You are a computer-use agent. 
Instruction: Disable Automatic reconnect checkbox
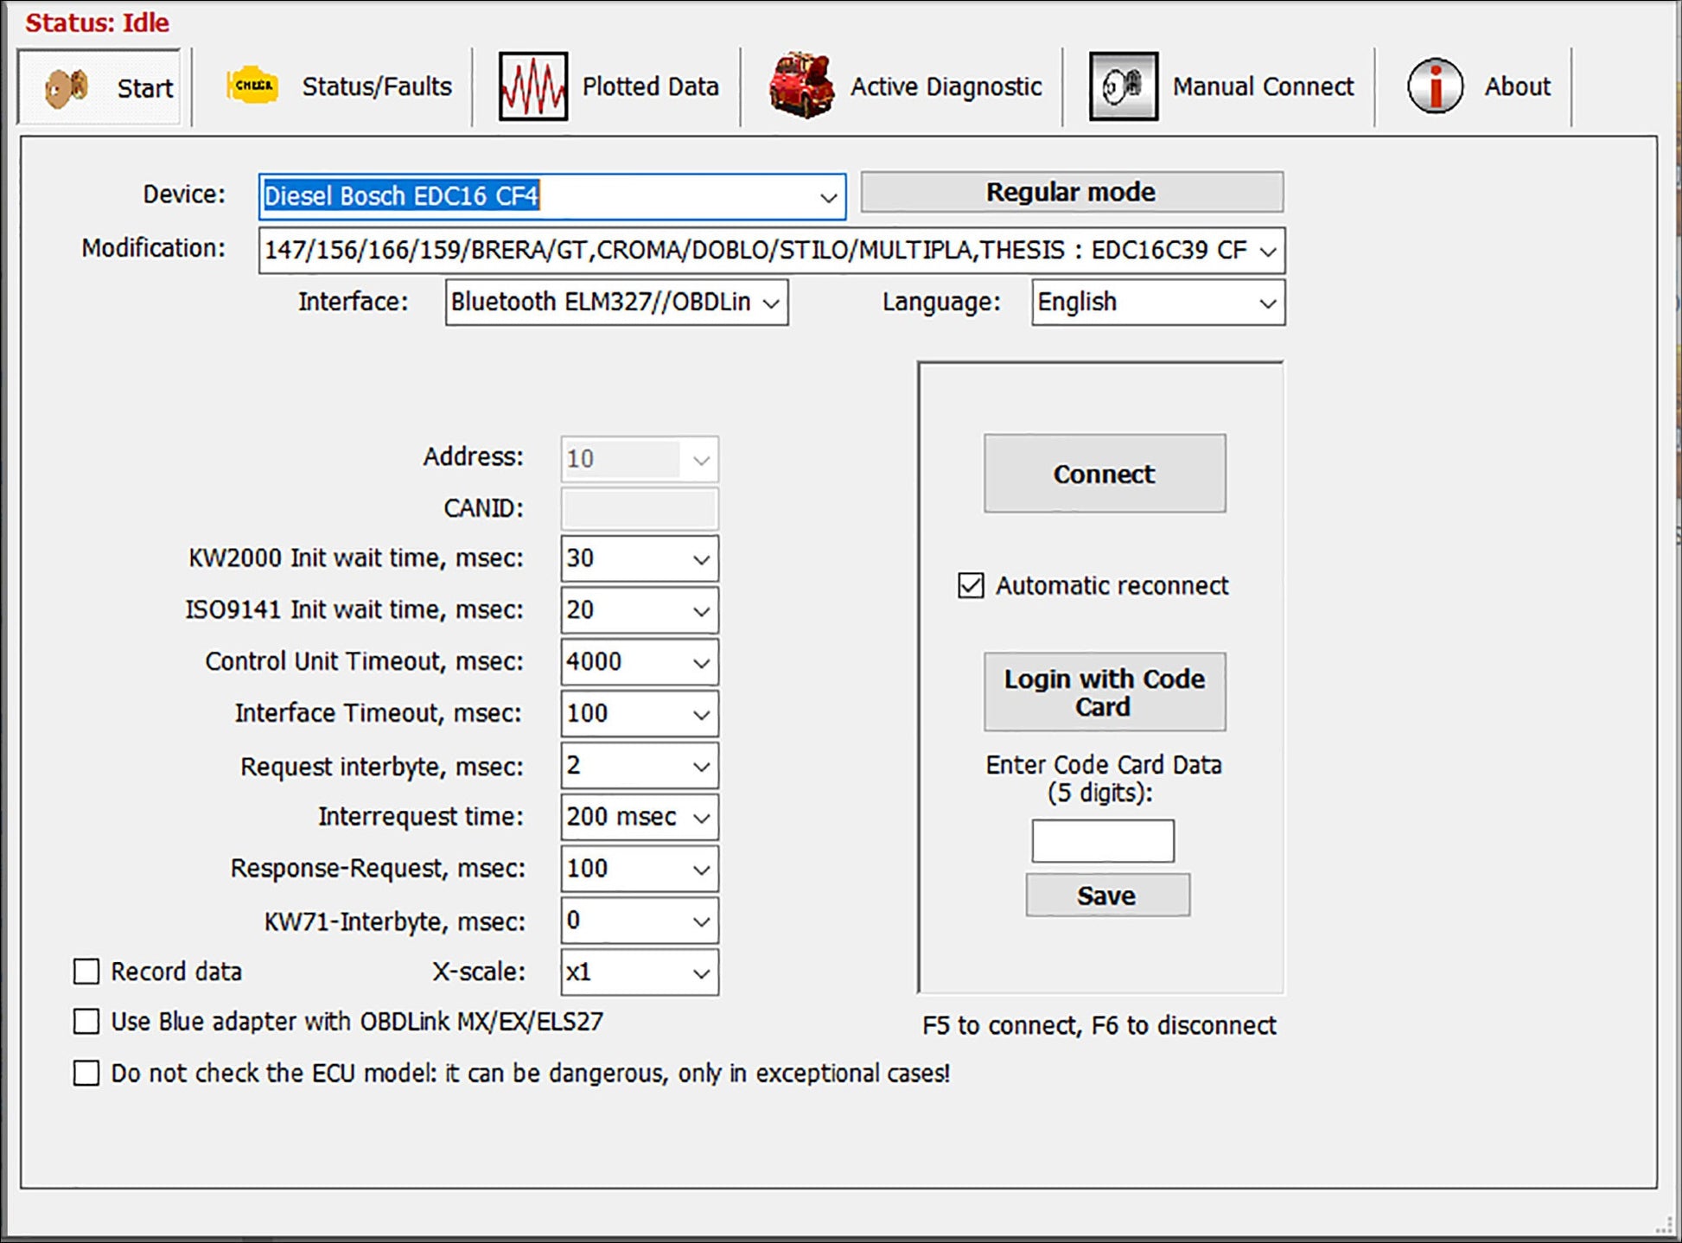[971, 585]
